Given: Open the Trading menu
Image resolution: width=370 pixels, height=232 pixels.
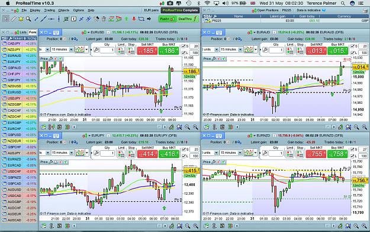Looking at the screenshot, I should point(50,11).
